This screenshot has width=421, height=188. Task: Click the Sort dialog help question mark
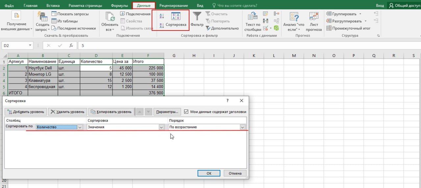[x=227, y=101]
